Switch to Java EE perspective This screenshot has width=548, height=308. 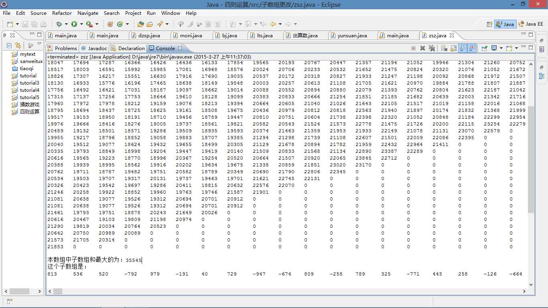(531, 24)
